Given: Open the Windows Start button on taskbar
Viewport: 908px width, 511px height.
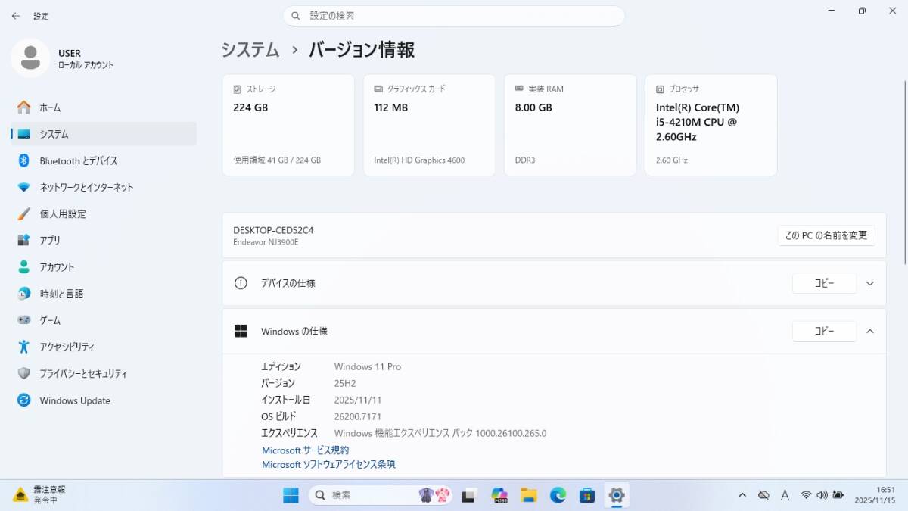Looking at the screenshot, I should tap(291, 495).
